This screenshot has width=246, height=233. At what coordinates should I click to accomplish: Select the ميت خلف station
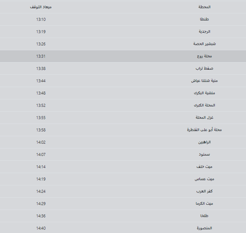pos(204,167)
